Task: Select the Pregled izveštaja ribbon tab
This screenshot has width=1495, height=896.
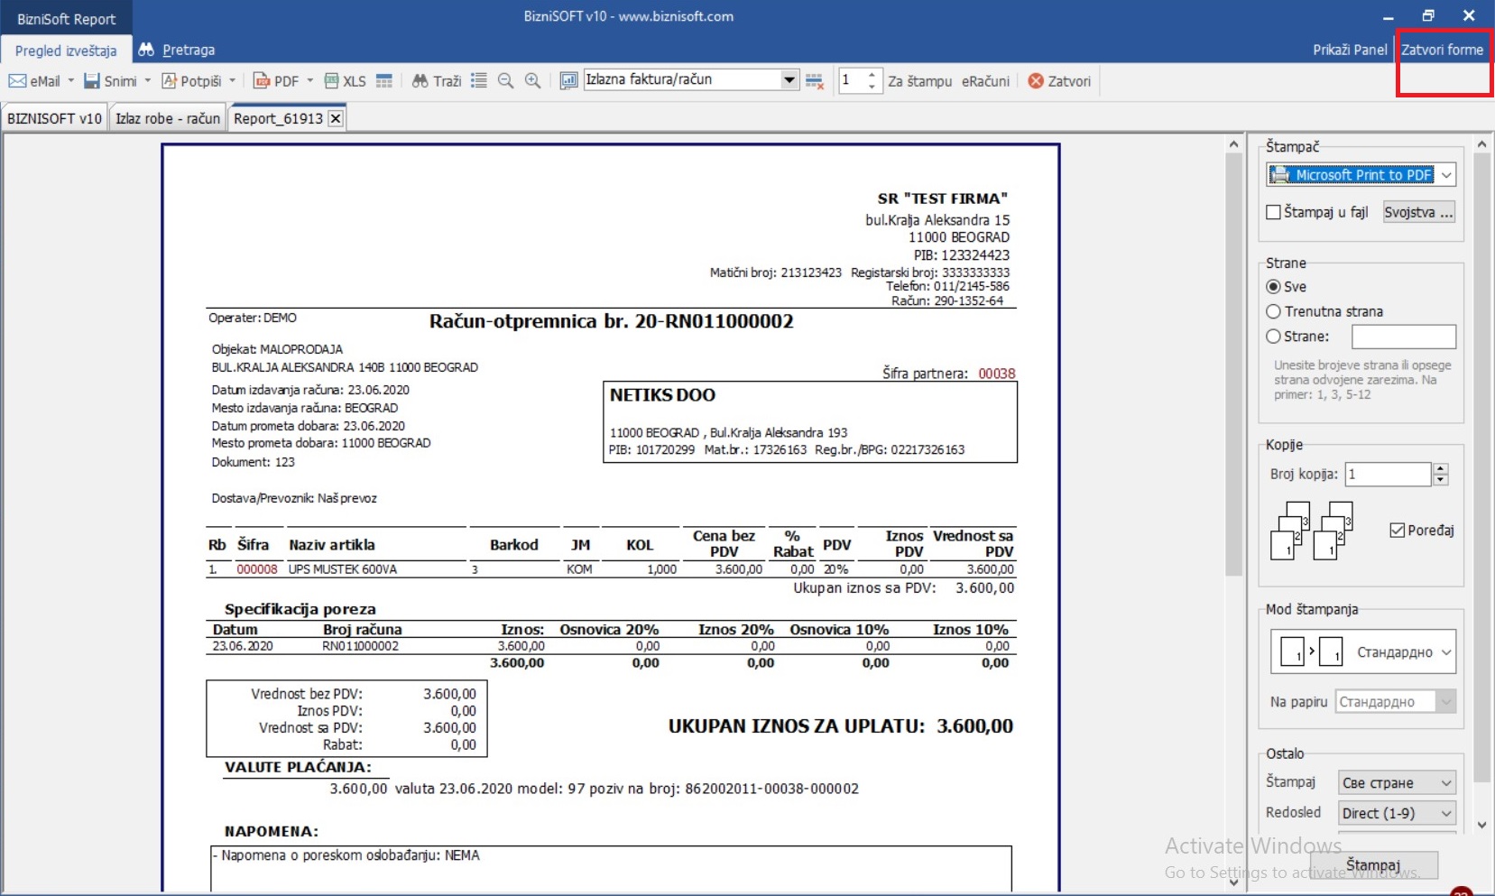Action: (x=66, y=51)
